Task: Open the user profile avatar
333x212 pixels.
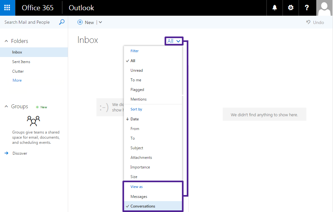Action: coord(324,8)
